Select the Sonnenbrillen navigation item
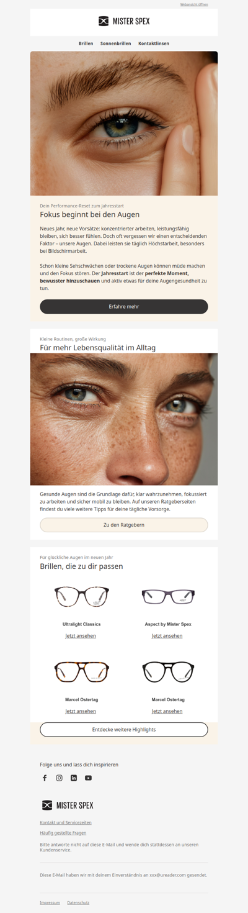The width and height of the screenshot is (248, 913). [x=115, y=43]
